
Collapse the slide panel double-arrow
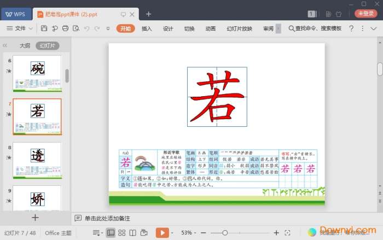click(5, 45)
